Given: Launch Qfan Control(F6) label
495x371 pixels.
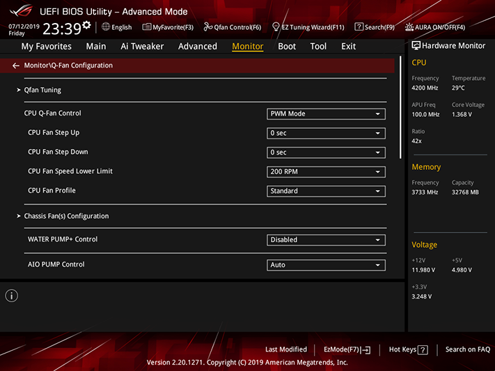Looking at the screenshot, I should [237, 27].
